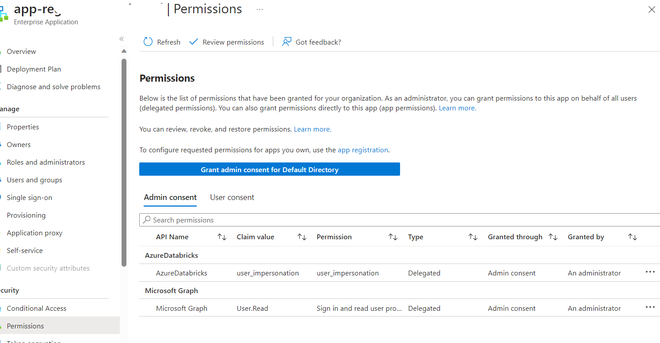660x343 pixels.
Task: Sort by Granted by column arrows
Action: pyautogui.click(x=633, y=237)
